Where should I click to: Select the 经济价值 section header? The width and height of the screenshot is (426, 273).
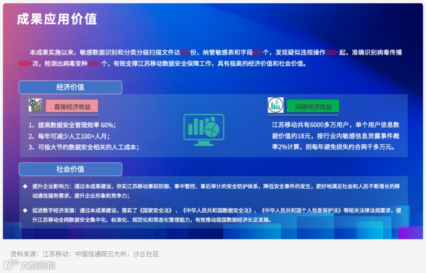click(70, 87)
